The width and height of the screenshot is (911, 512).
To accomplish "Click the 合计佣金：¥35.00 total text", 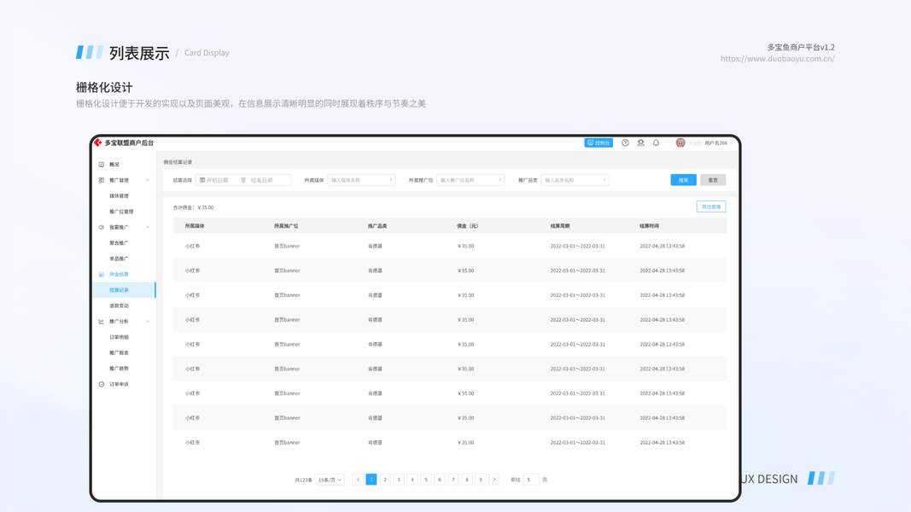I will point(194,207).
